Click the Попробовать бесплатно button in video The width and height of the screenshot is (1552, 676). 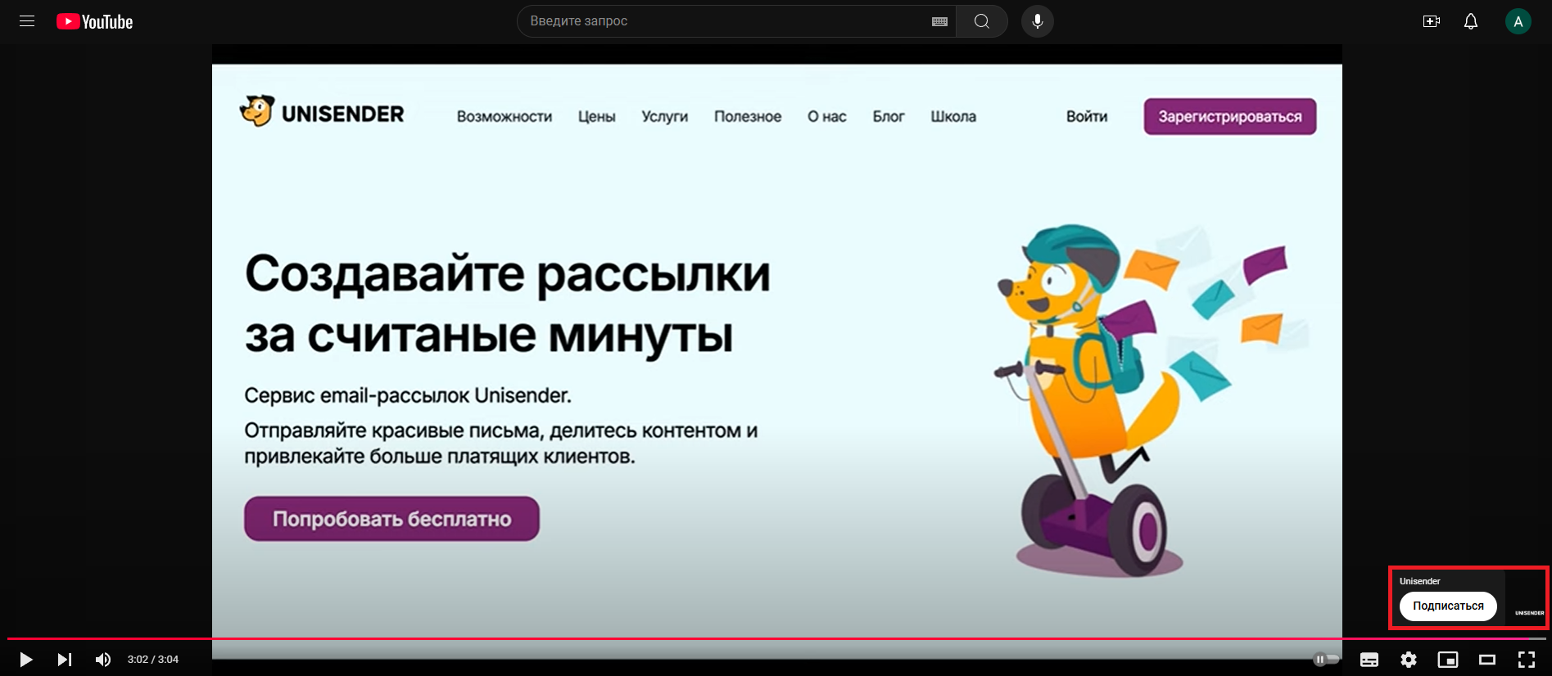coord(391,519)
